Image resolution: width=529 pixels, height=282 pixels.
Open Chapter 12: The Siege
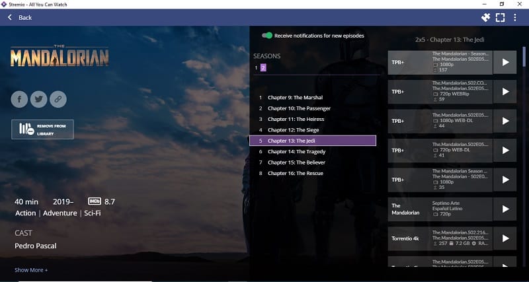click(x=312, y=129)
